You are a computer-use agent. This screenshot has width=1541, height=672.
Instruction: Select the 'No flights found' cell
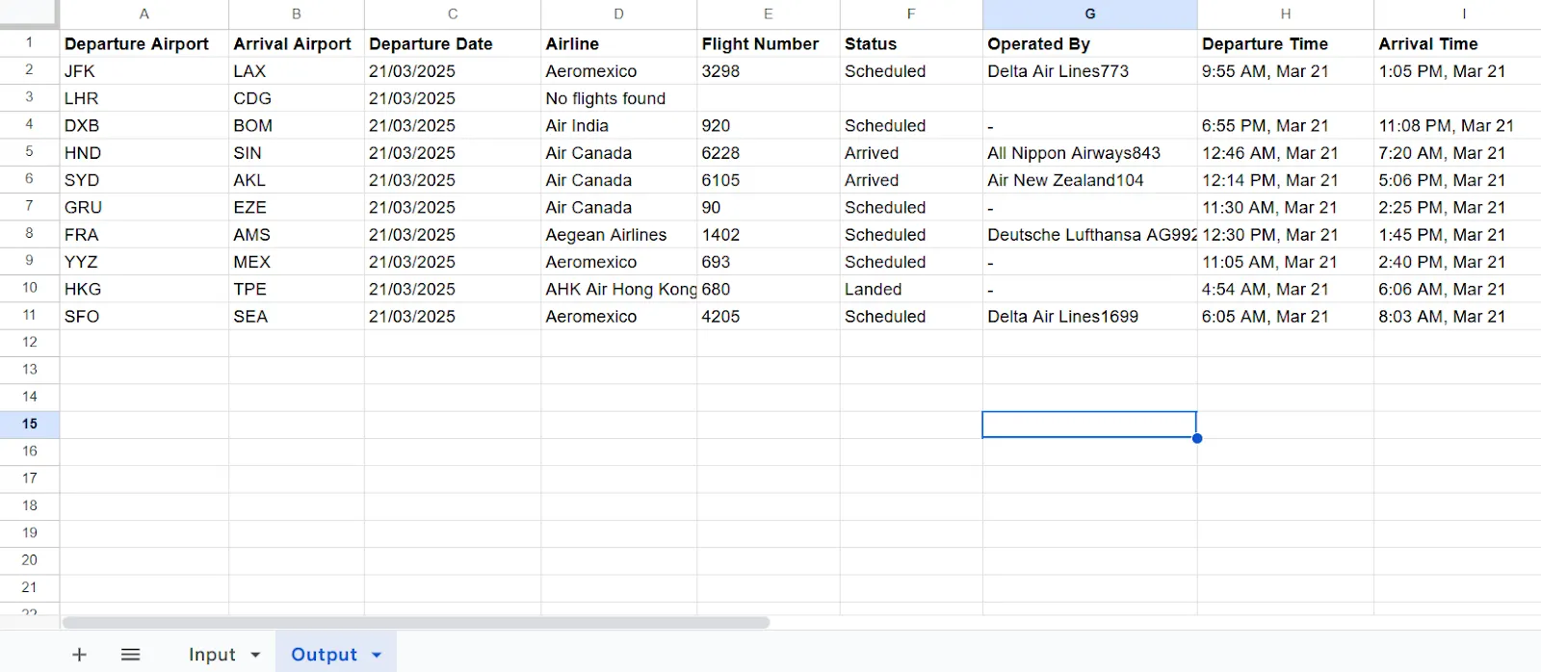[x=618, y=98]
